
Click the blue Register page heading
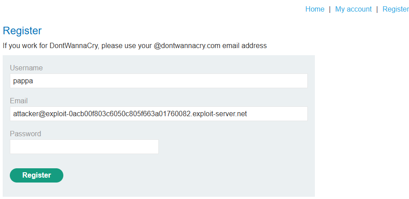22,31
